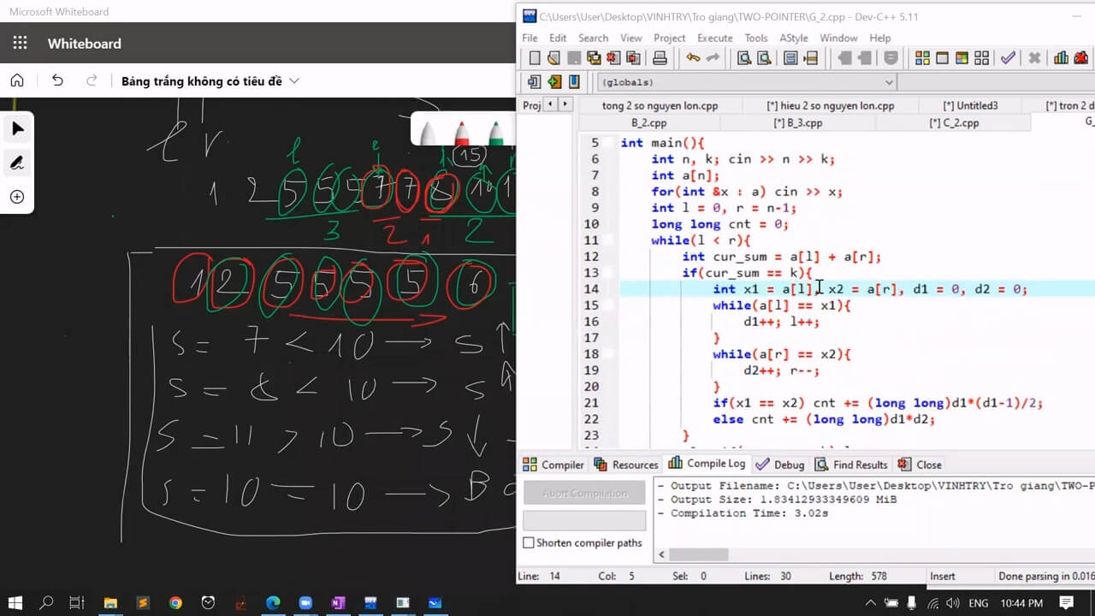Open OneNote from the taskbar
This screenshot has height=616, width=1095.
tap(338, 602)
